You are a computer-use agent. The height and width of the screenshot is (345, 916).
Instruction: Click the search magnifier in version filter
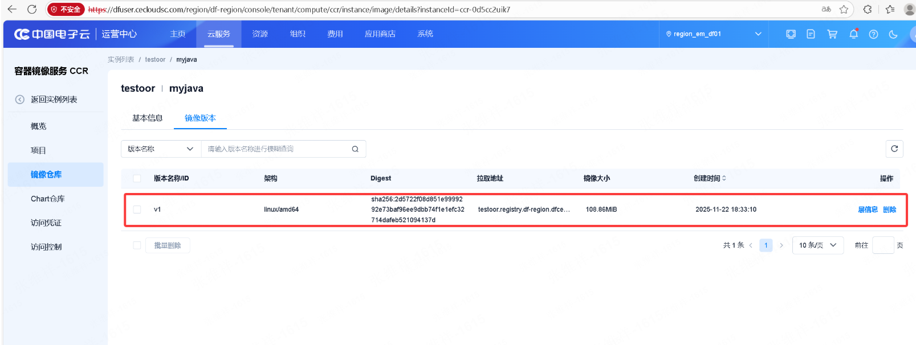tap(355, 149)
